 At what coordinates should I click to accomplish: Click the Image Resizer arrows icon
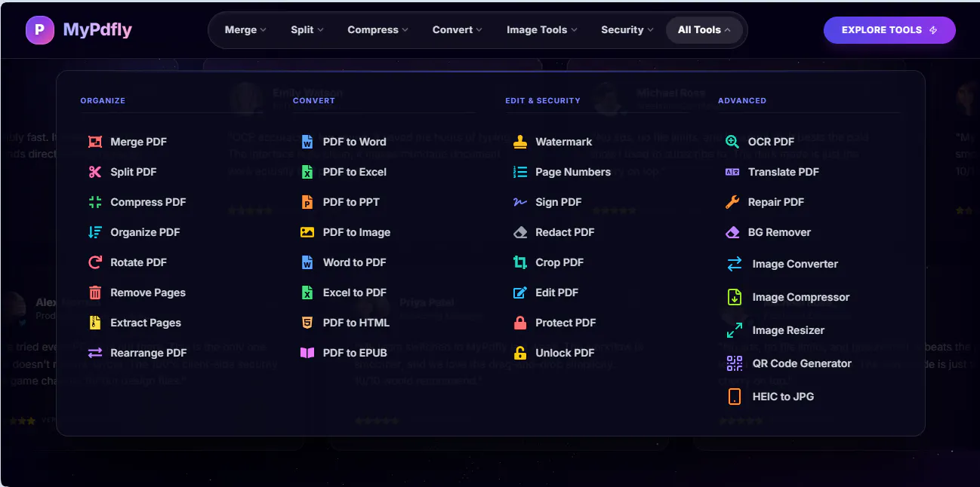click(x=735, y=330)
